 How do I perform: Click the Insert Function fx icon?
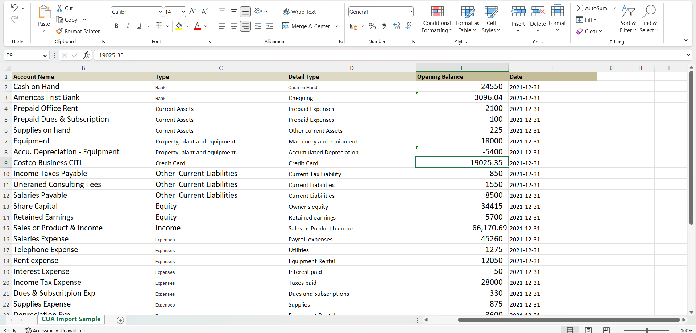click(86, 55)
